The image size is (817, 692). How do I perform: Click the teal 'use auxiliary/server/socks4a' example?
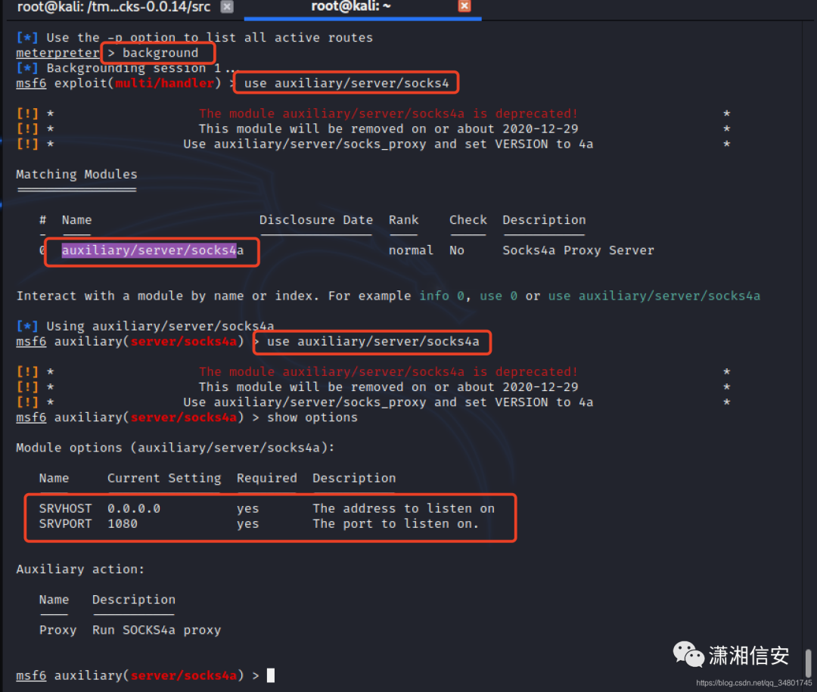pos(654,296)
